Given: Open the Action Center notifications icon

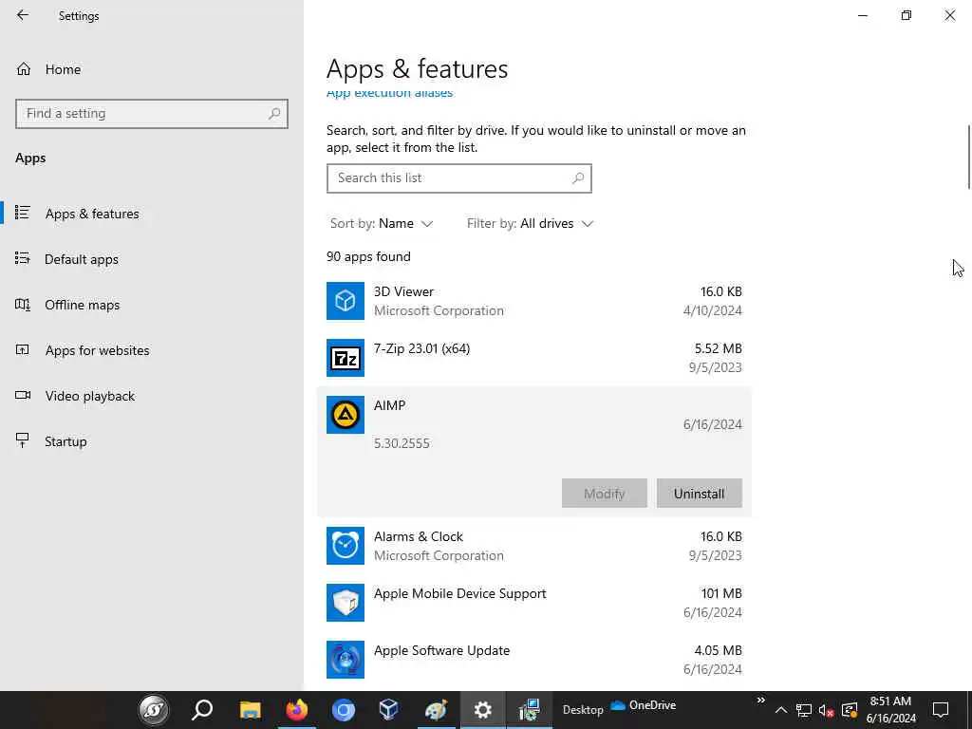Looking at the screenshot, I should [x=941, y=710].
